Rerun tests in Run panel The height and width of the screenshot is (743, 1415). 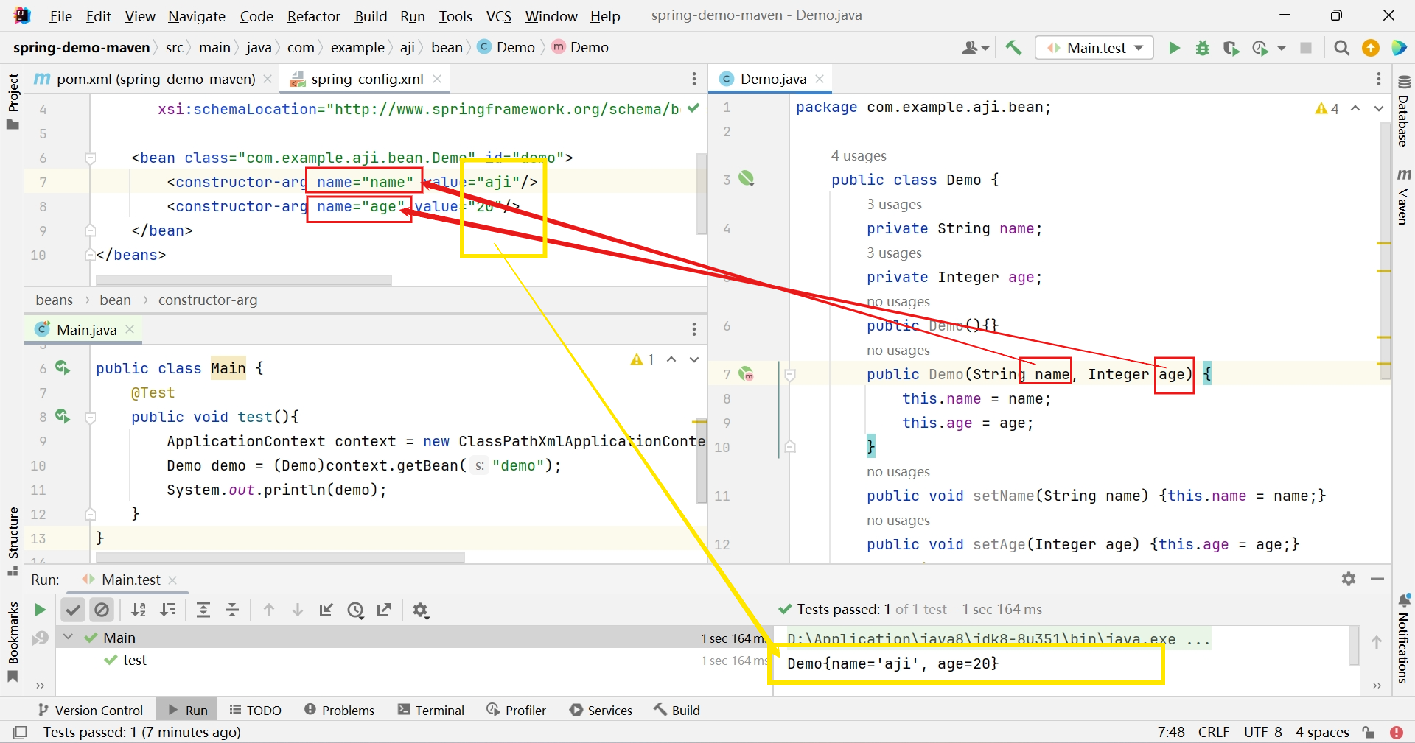coord(41,610)
